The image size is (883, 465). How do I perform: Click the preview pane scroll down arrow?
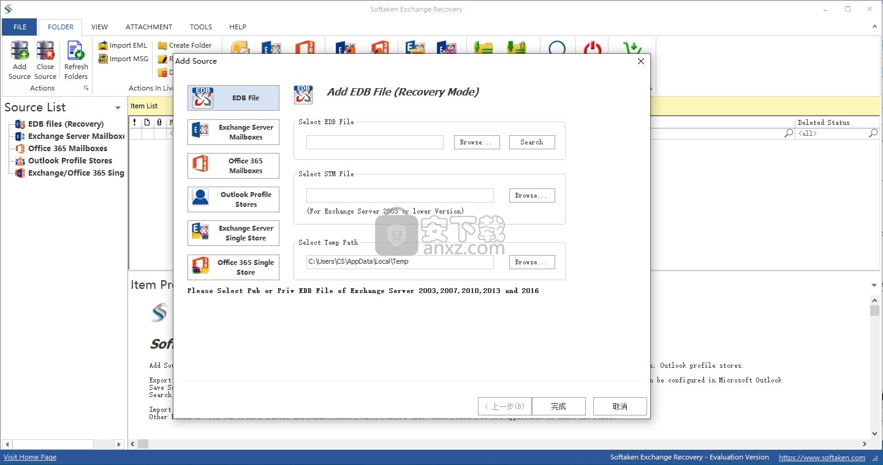pos(874,434)
